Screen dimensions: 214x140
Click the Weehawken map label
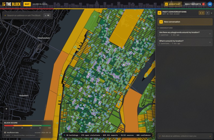(44, 38)
